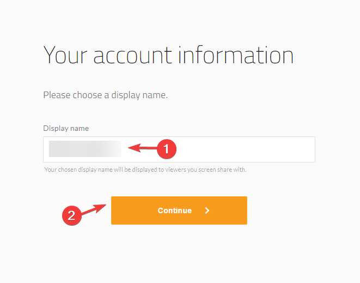Click the word "account" in the heading
The image size is (360, 283).
coord(133,55)
